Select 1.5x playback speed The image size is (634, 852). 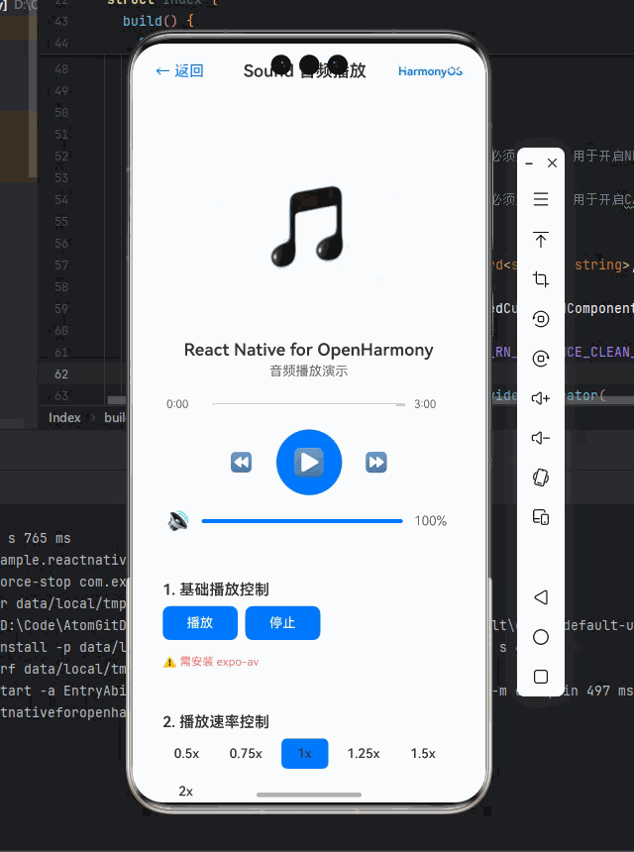click(x=423, y=754)
